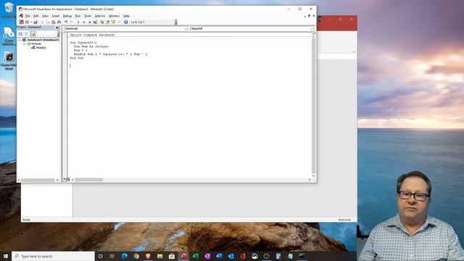The image size is (464, 261).
Task: Click Toggle Folders icon in Project pane
Action: tap(33, 34)
